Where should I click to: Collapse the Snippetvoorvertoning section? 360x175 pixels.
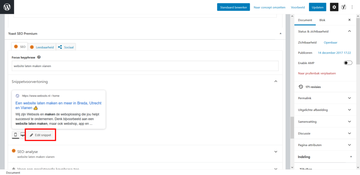click(276, 81)
